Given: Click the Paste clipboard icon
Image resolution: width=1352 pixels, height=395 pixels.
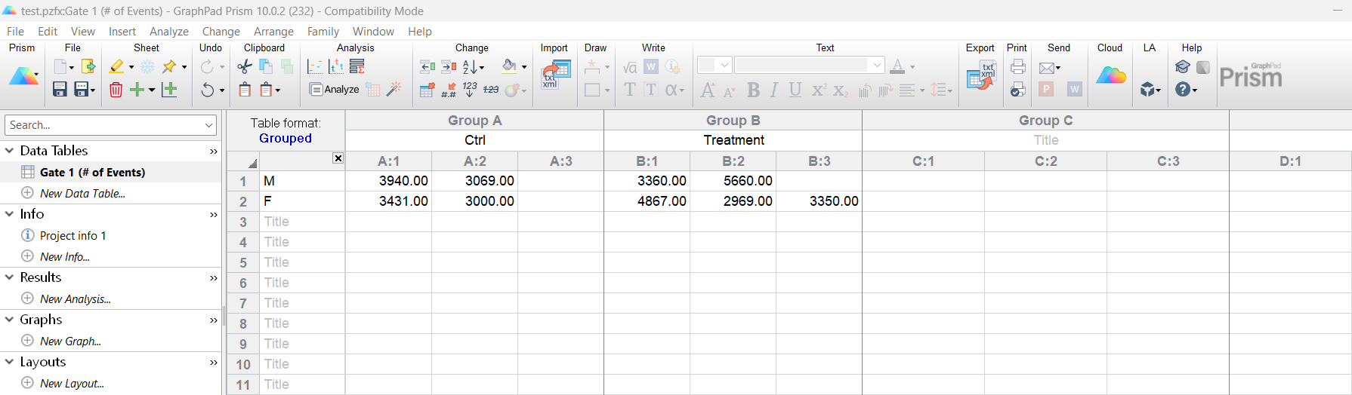Looking at the screenshot, I should click(x=245, y=90).
